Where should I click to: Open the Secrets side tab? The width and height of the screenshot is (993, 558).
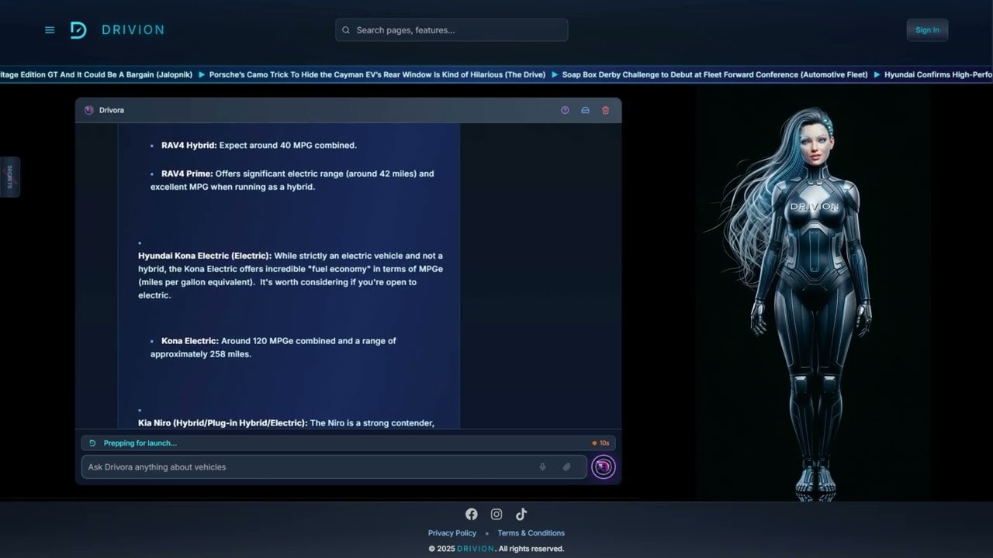tap(10, 177)
